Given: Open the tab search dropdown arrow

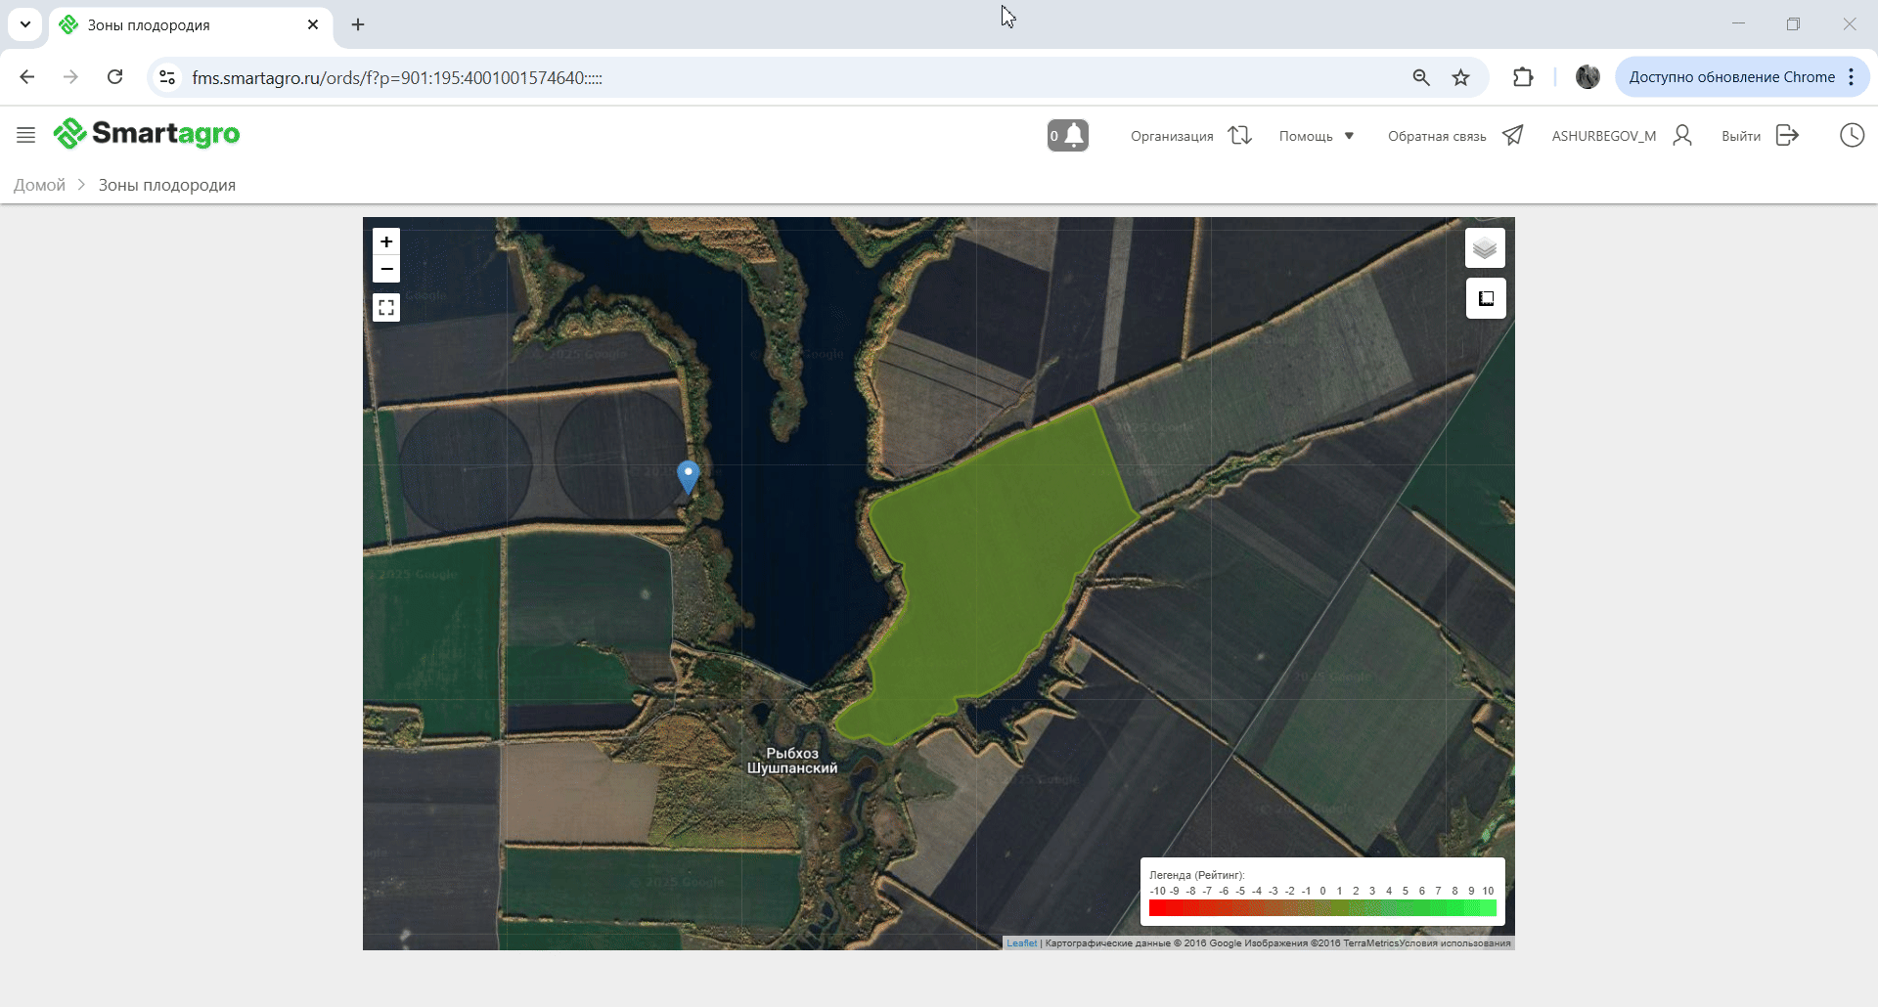Looking at the screenshot, I should [25, 24].
